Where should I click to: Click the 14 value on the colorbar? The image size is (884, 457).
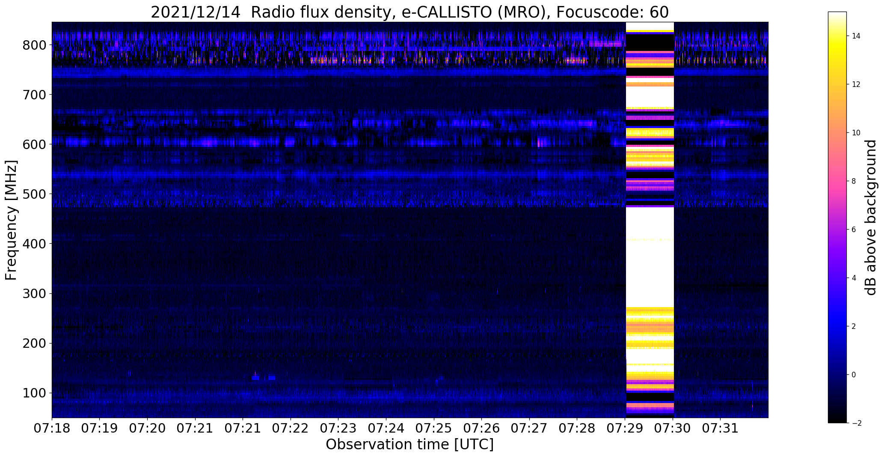tap(856, 36)
